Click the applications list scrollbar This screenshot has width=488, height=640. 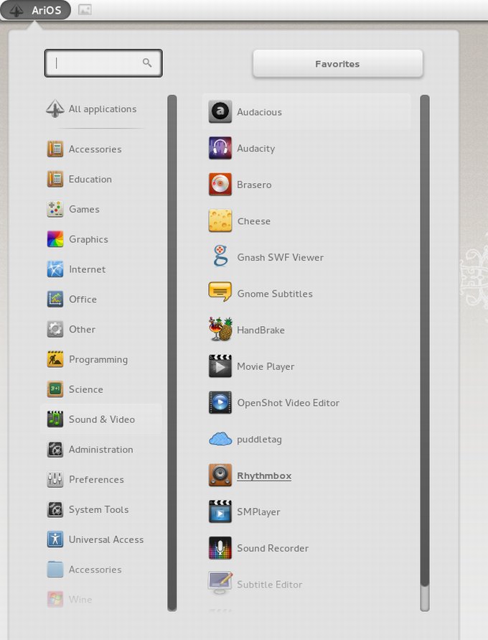pyautogui.click(x=425, y=353)
